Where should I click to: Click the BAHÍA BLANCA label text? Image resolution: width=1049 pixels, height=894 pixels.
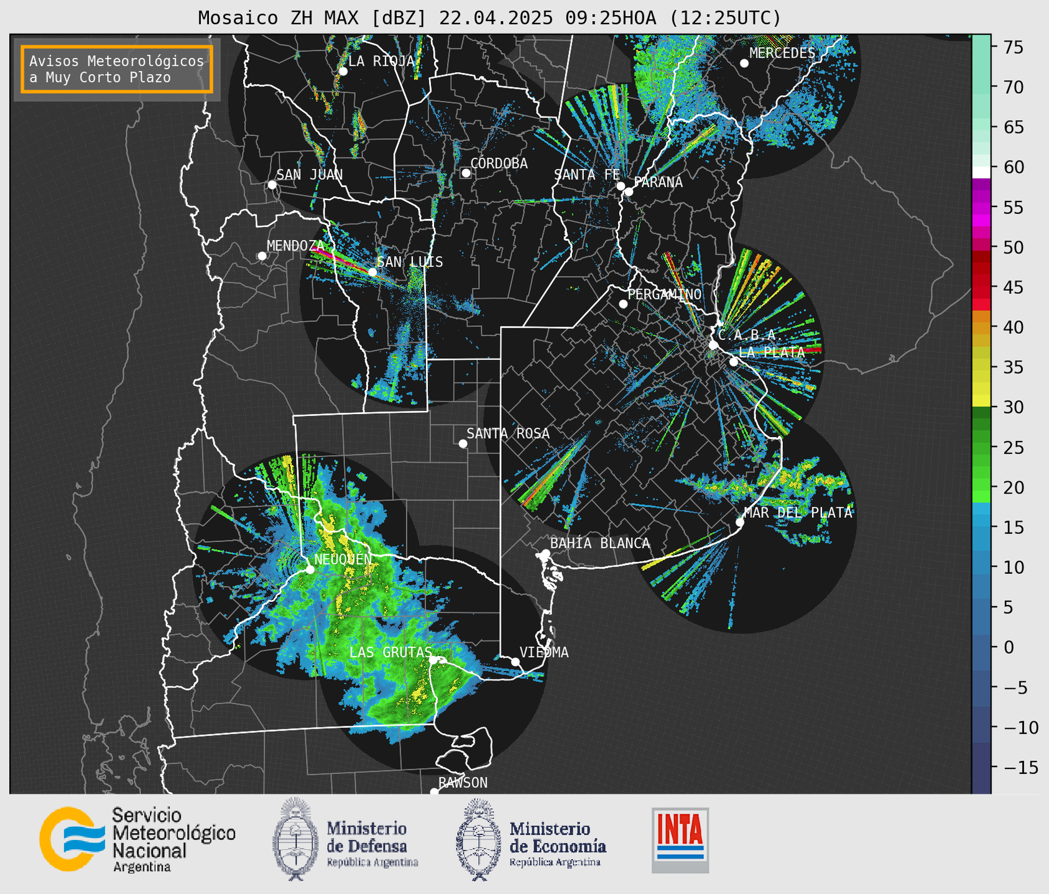(600, 543)
